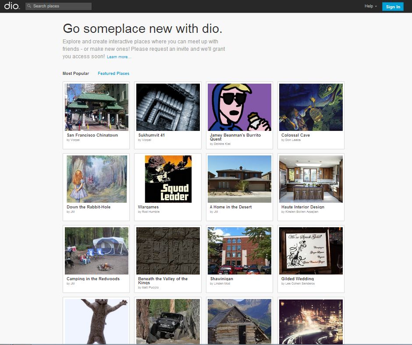Screen dimensions: 412x345
Task: Click the Down the Rabbit-Hole title
Action: click(x=89, y=207)
